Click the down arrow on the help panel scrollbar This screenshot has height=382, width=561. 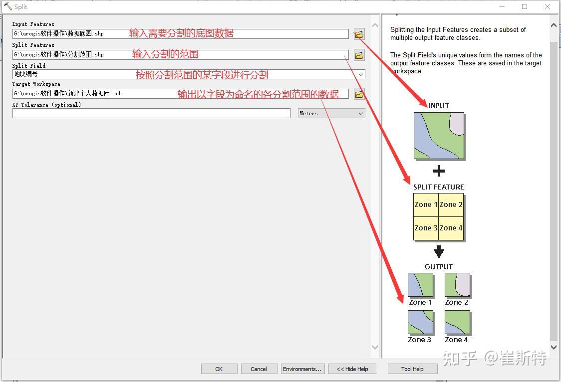(554, 346)
